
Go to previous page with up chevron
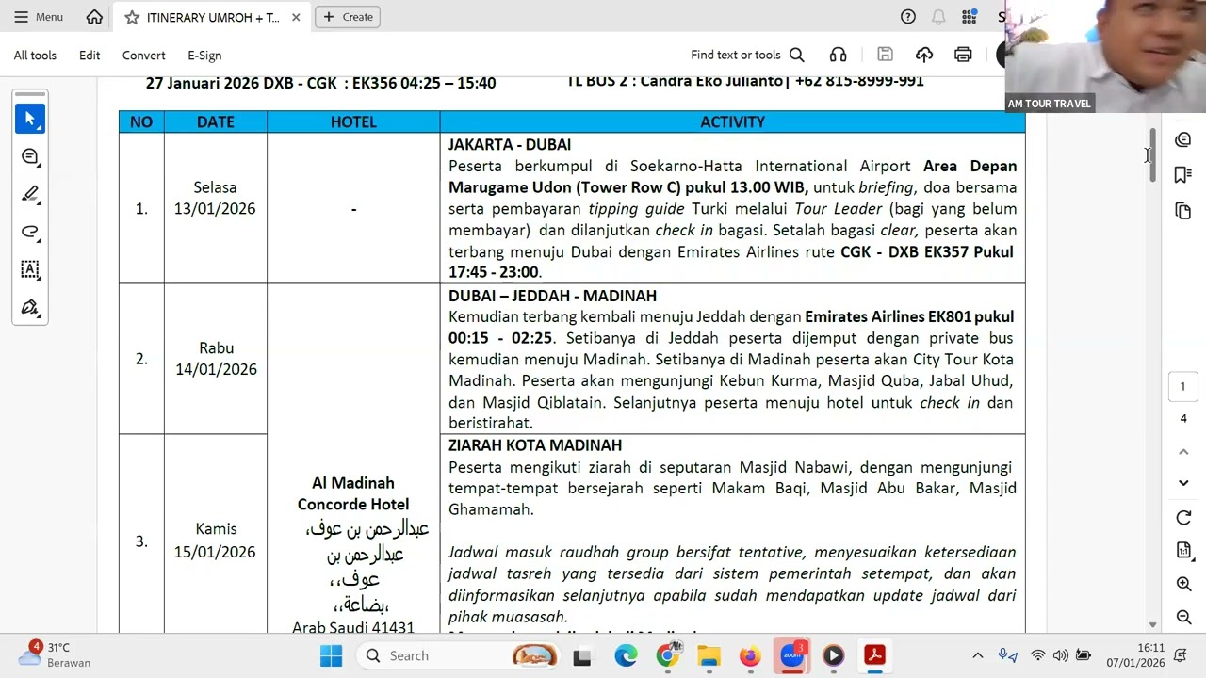pyautogui.click(x=1183, y=452)
